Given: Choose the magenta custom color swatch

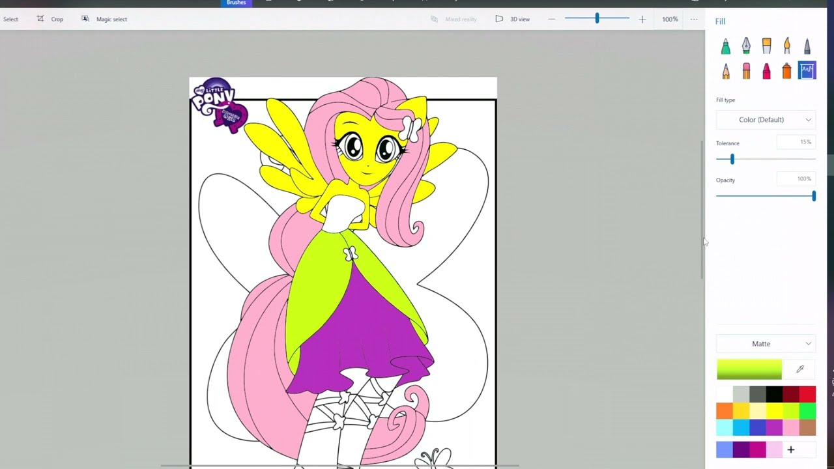Looking at the screenshot, I should [757, 449].
